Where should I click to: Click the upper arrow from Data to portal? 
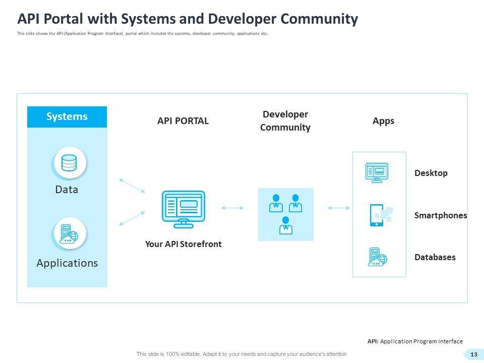pos(132,185)
